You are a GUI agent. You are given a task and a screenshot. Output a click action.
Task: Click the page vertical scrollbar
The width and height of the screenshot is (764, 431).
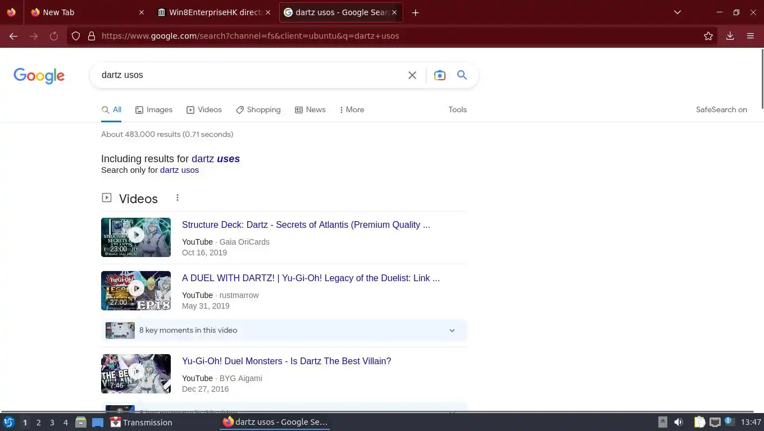762,79
